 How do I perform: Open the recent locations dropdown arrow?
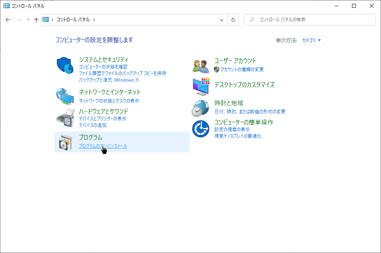(x=28, y=20)
